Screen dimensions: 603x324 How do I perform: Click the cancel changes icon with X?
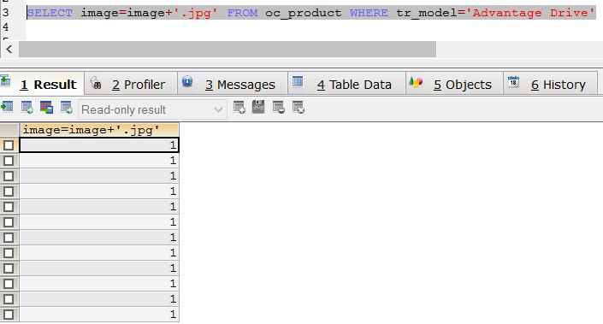click(x=299, y=107)
